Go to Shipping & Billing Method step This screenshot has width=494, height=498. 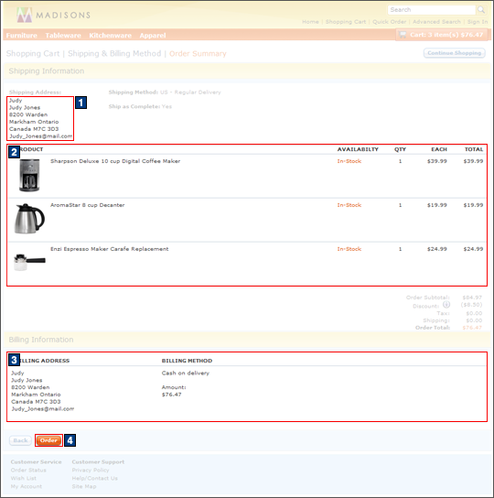coord(114,53)
